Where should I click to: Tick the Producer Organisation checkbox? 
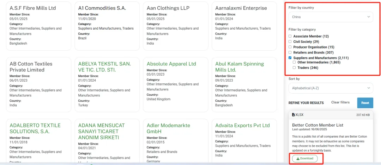click(290, 47)
